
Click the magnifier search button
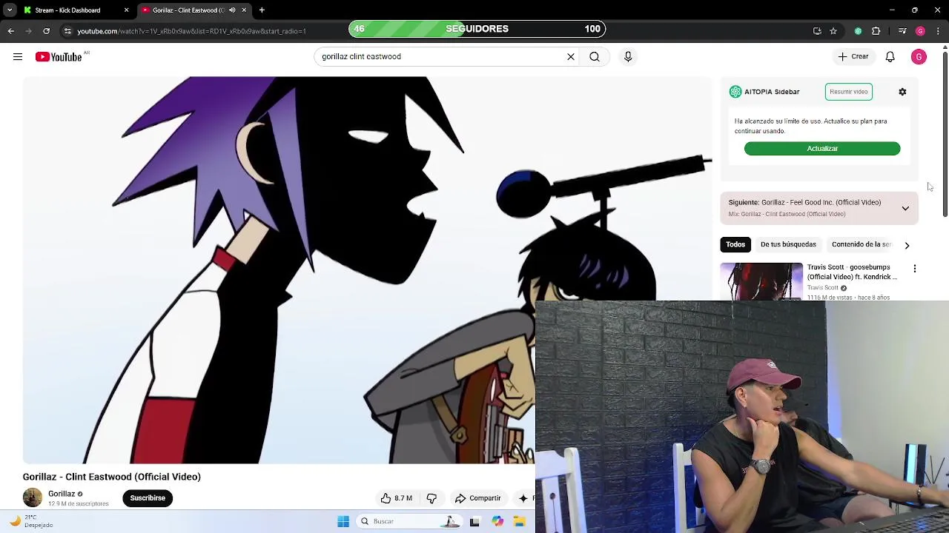tap(595, 56)
